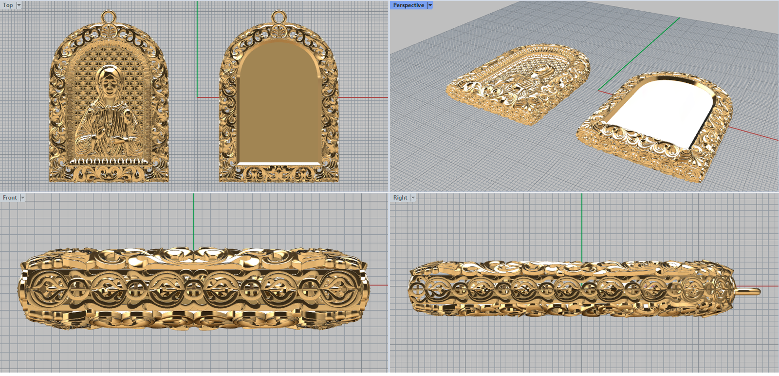Activate the Perspective viewport title label
The height and width of the screenshot is (376, 779).
tap(408, 5)
